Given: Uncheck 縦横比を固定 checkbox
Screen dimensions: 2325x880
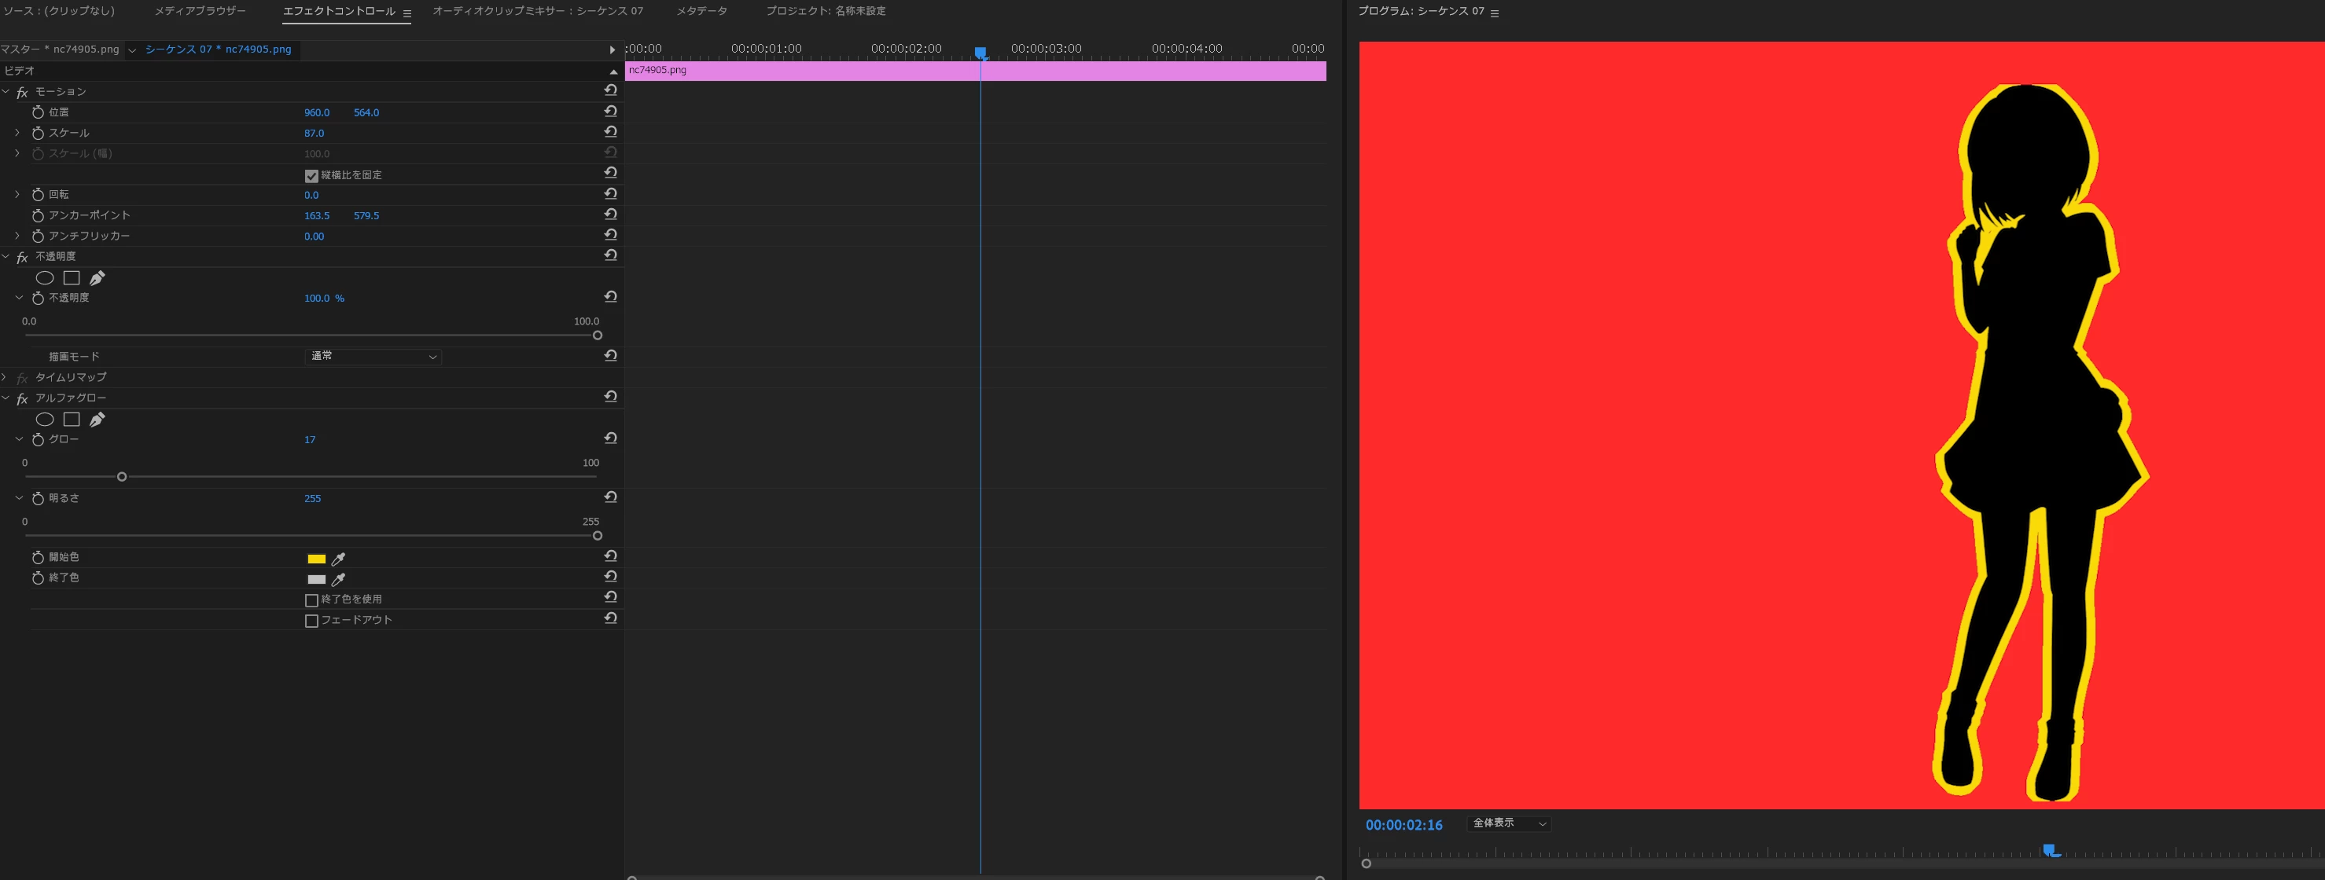Looking at the screenshot, I should click(311, 176).
